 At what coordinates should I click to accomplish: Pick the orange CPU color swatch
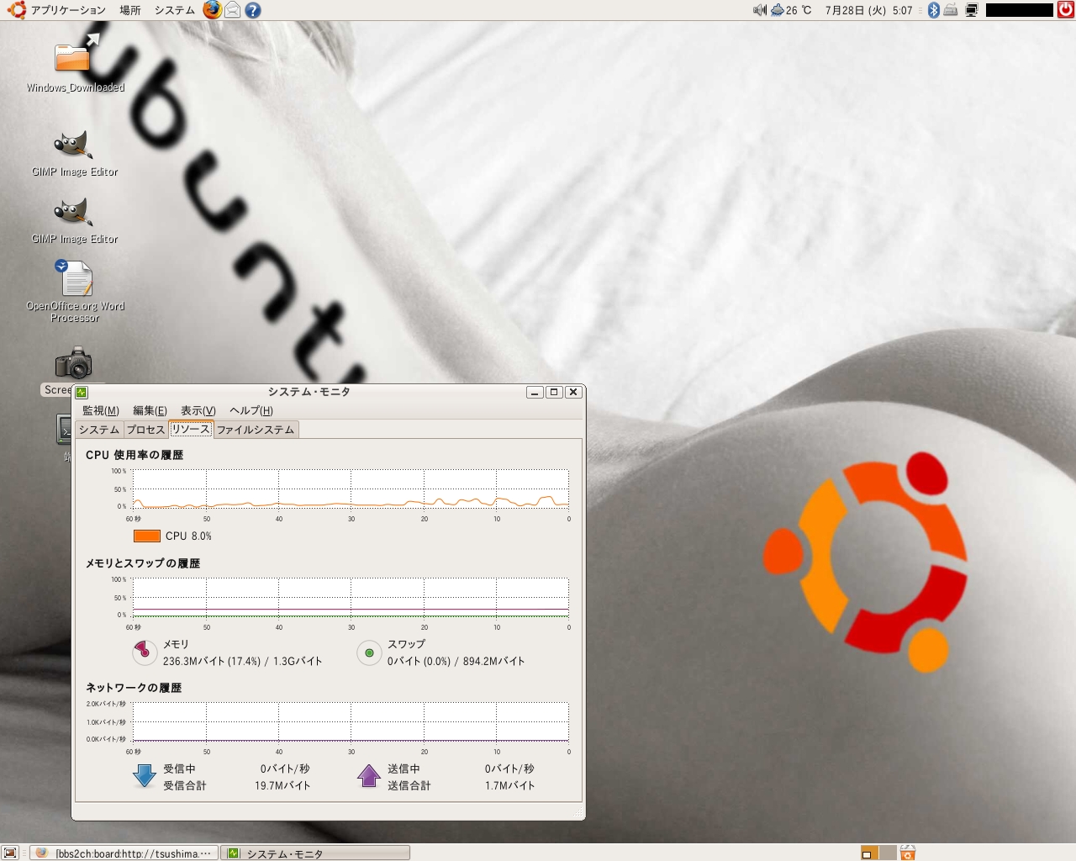point(146,536)
